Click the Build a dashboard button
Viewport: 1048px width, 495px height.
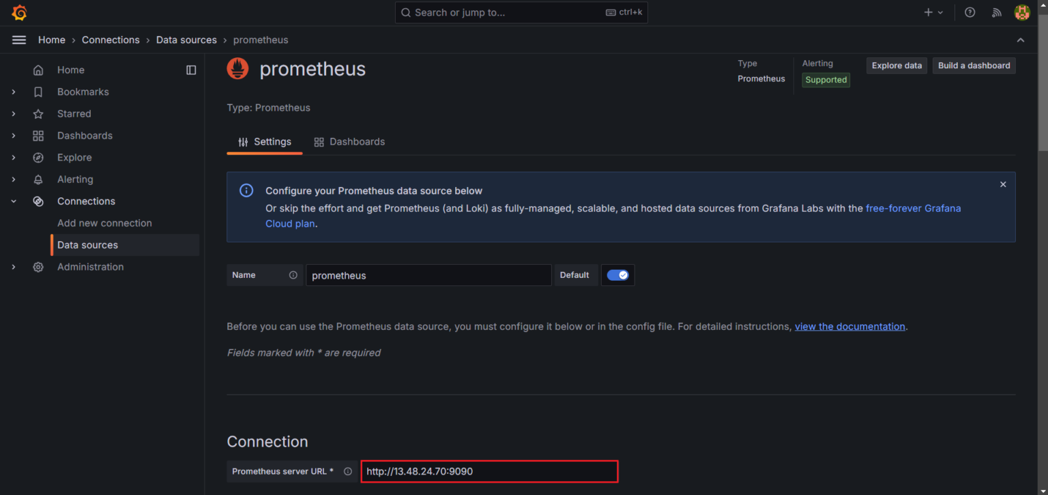coord(974,66)
